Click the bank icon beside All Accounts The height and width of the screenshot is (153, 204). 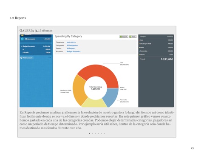(22, 39)
